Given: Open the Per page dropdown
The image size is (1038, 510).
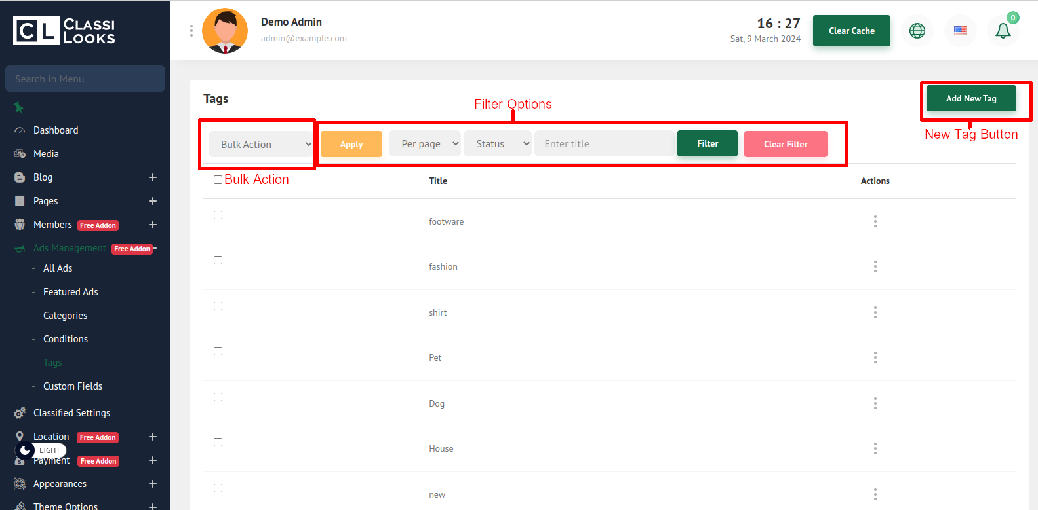Looking at the screenshot, I should [x=425, y=144].
